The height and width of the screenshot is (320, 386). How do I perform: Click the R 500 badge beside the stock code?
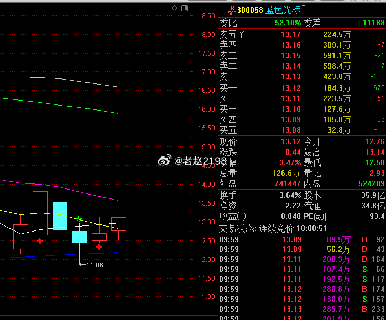click(232, 11)
